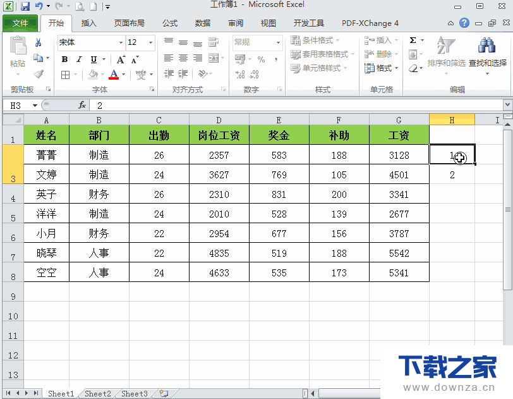Apply the fill color bucket
513x399 pixels.
[x=94, y=75]
